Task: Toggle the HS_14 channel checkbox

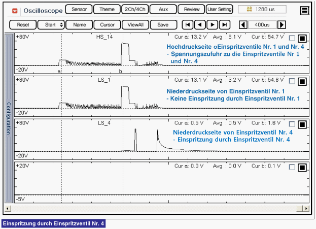Action: click(292, 39)
